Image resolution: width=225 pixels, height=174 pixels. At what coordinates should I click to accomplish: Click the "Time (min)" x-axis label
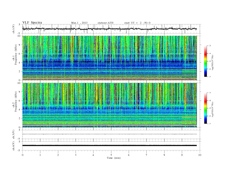coord(114,158)
